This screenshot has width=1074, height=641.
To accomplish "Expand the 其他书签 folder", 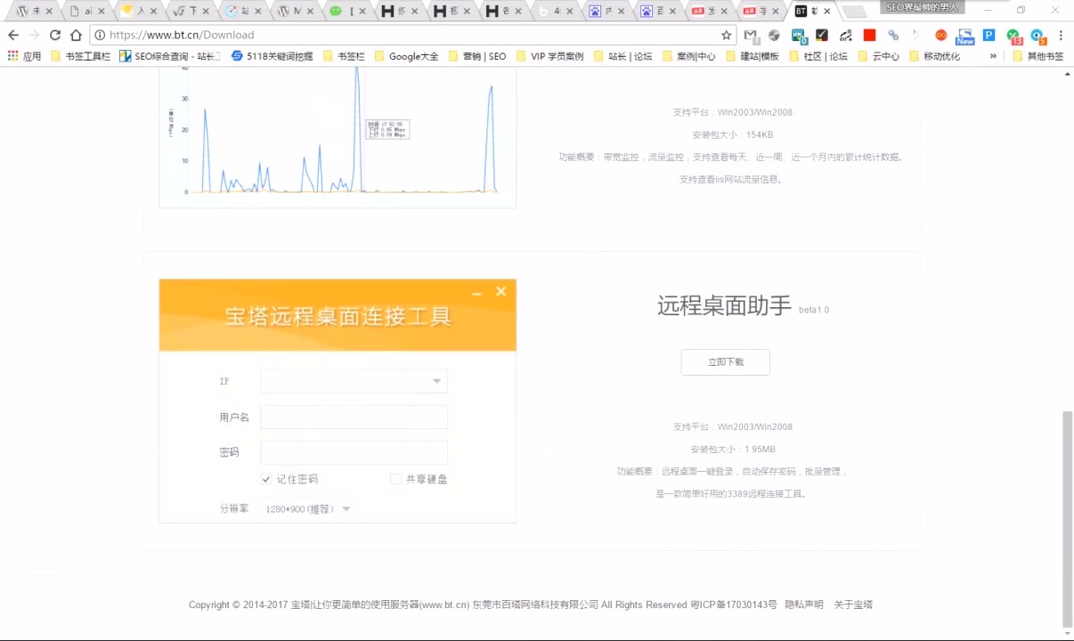I will point(1037,56).
